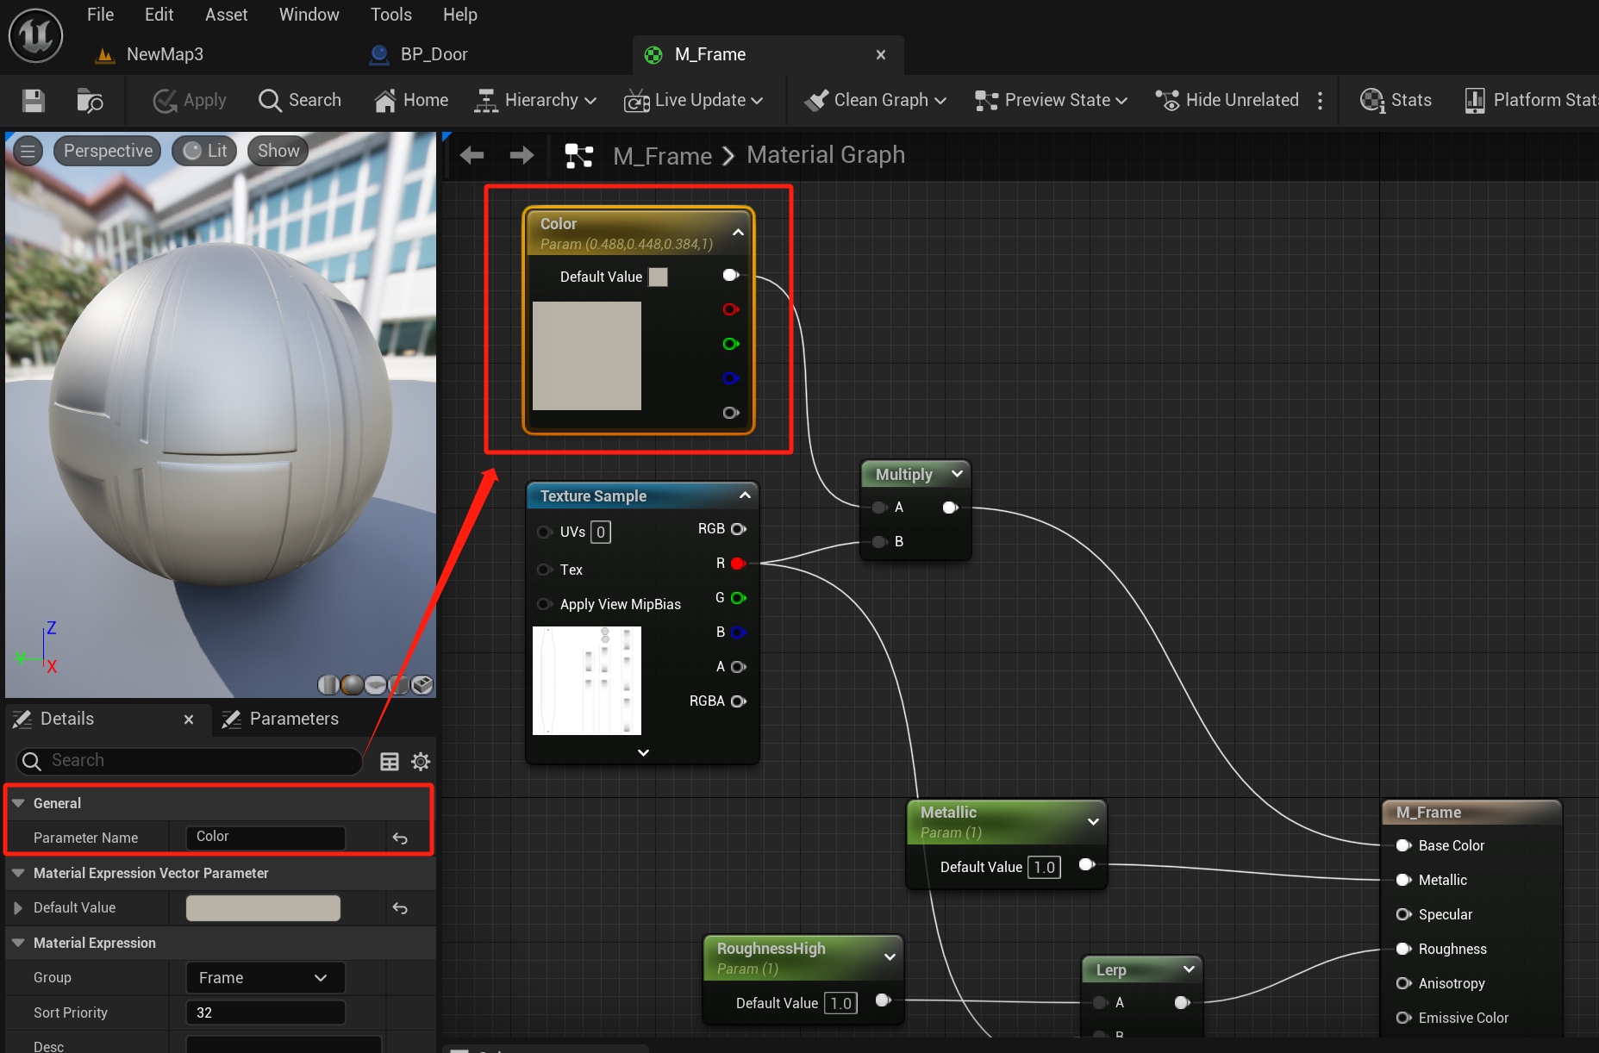Click the M_Frame Specular input pin

(x=1403, y=914)
